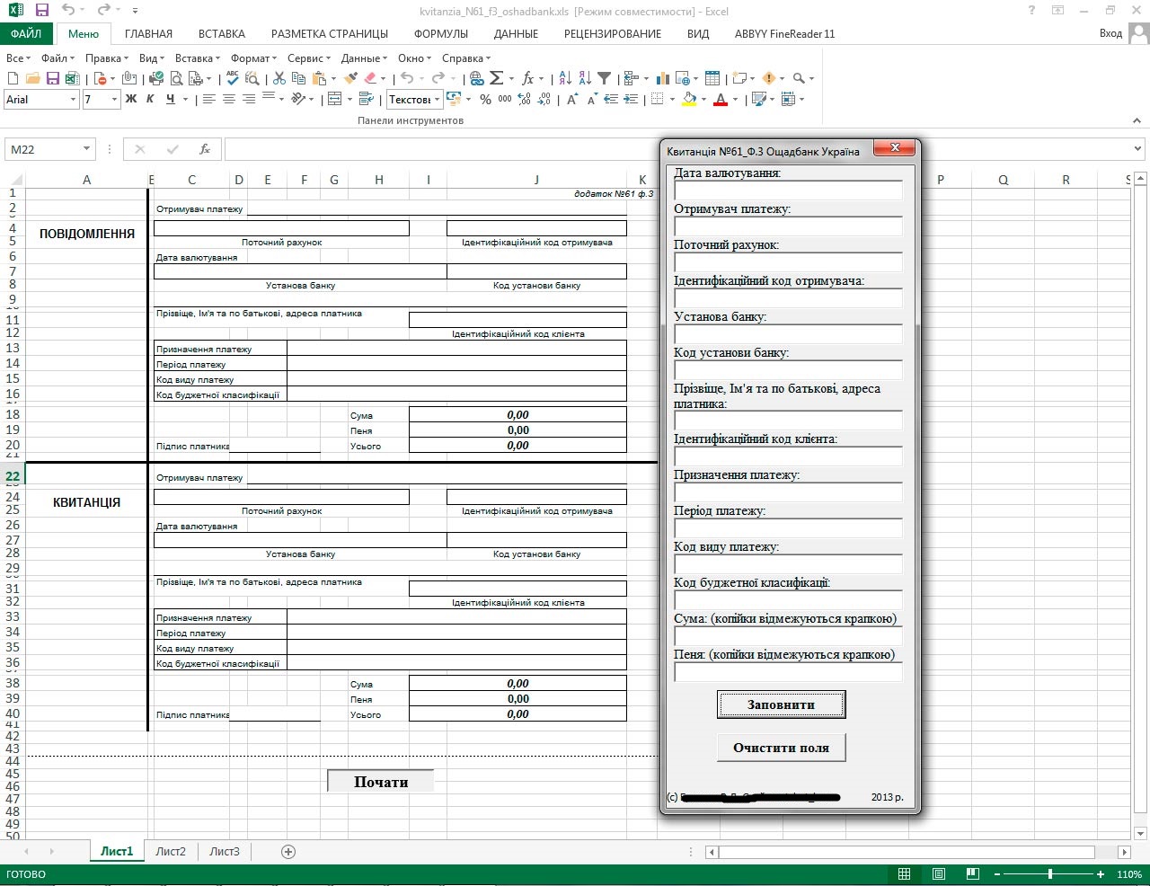Open the Справка menu
This screenshot has height=886, width=1150.
point(466,58)
